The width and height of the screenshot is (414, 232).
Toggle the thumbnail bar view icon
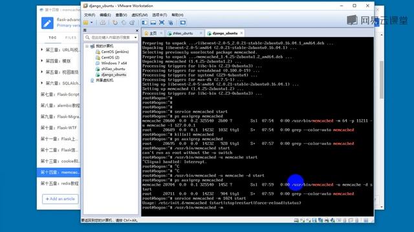click(153, 23)
